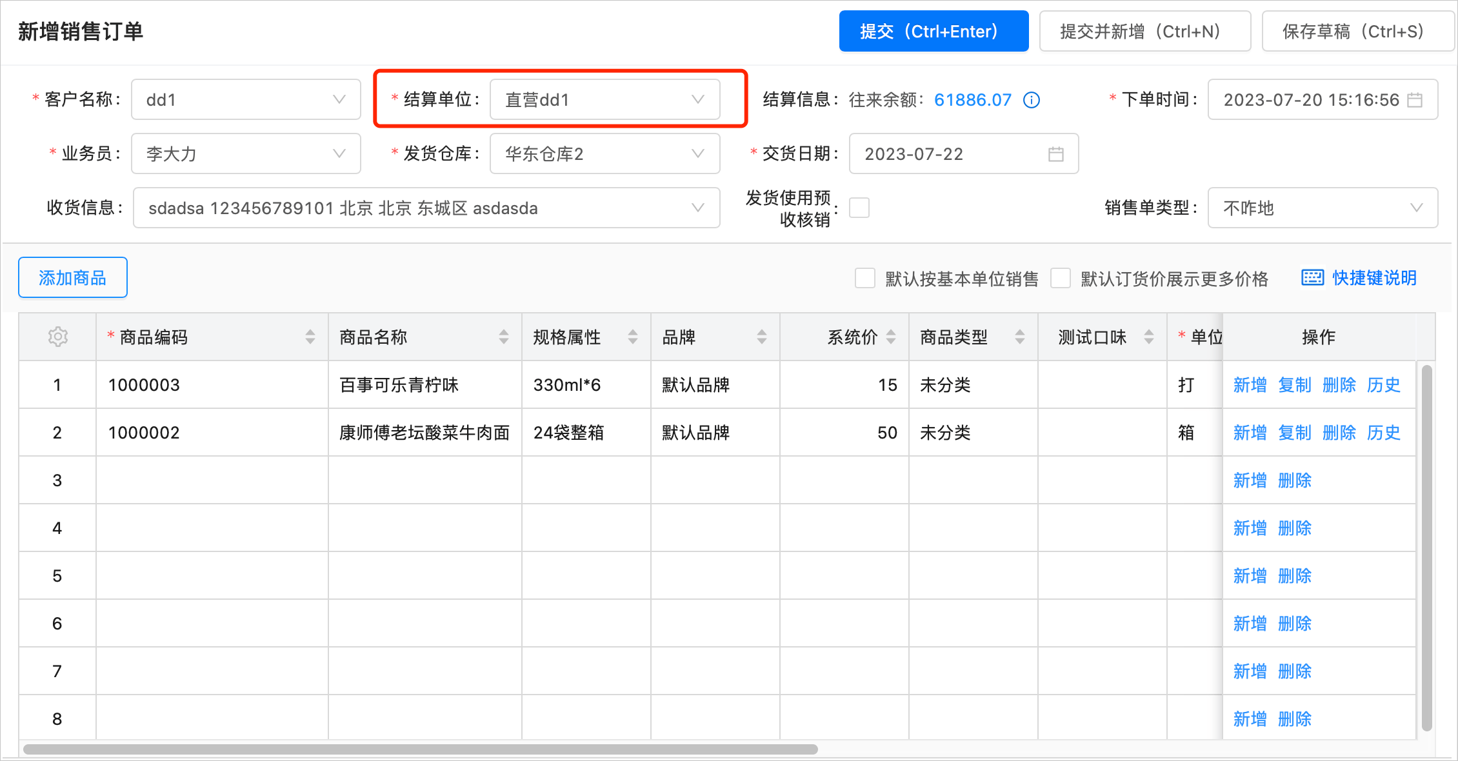Click 复制 in row 百事可乐青柠味

tap(1295, 385)
